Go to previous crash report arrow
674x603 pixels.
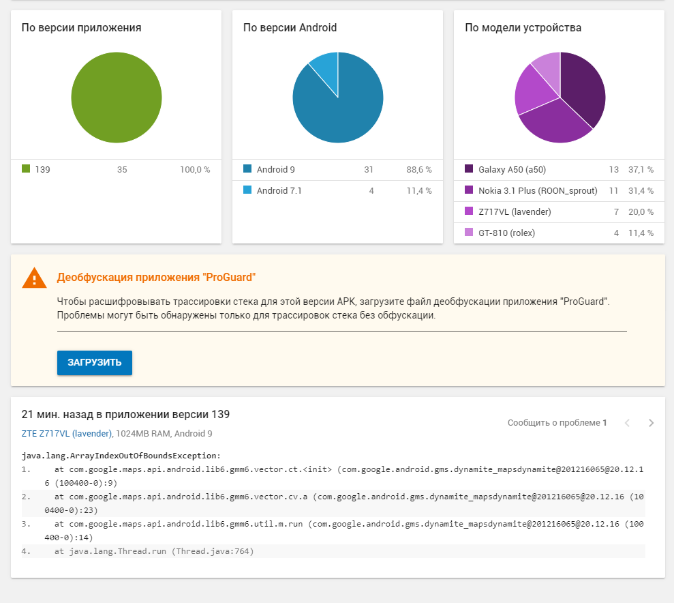[627, 423]
